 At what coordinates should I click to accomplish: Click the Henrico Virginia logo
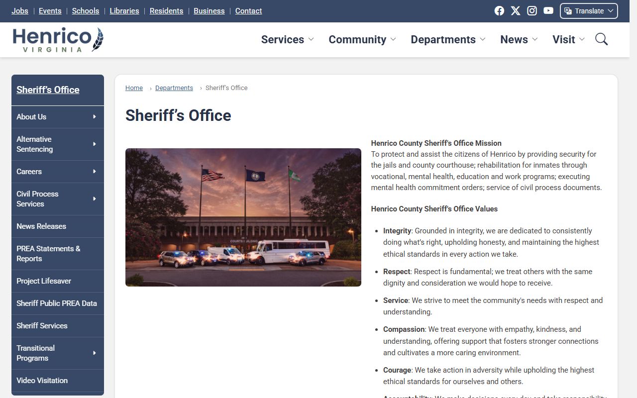[x=58, y=40]
